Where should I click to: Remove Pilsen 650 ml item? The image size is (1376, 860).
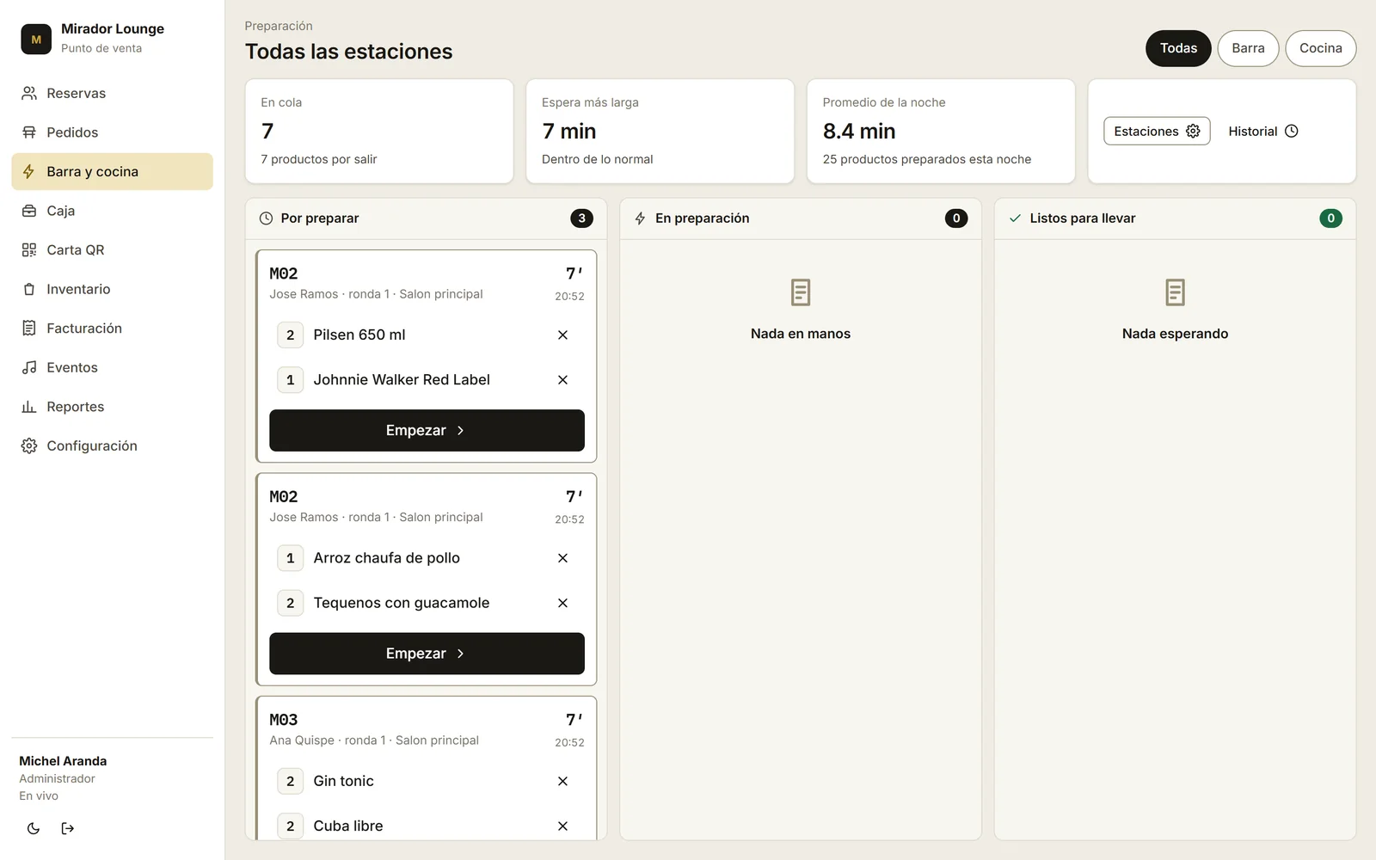click(x=562, y=335)
